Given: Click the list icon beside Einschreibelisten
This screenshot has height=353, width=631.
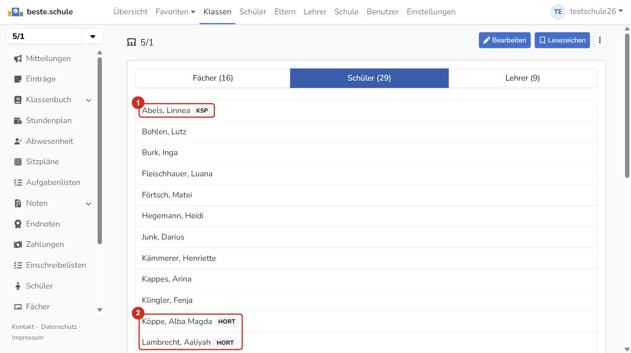Looking at the screenshot, I should (18, 265).
